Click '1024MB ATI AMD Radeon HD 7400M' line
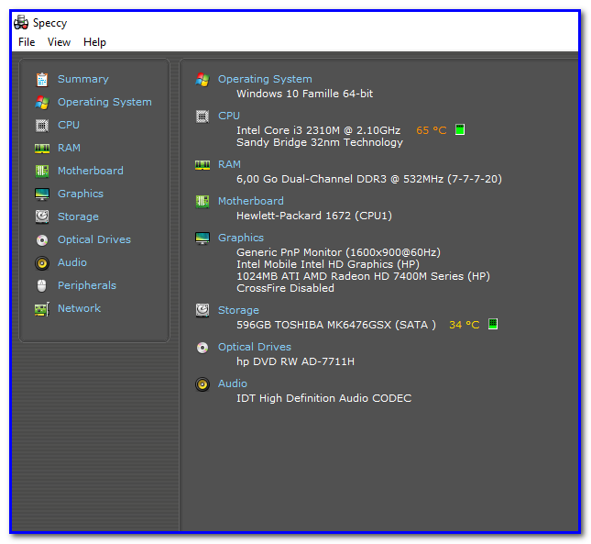This screenshot has height=544, width=591. point(363,276)
